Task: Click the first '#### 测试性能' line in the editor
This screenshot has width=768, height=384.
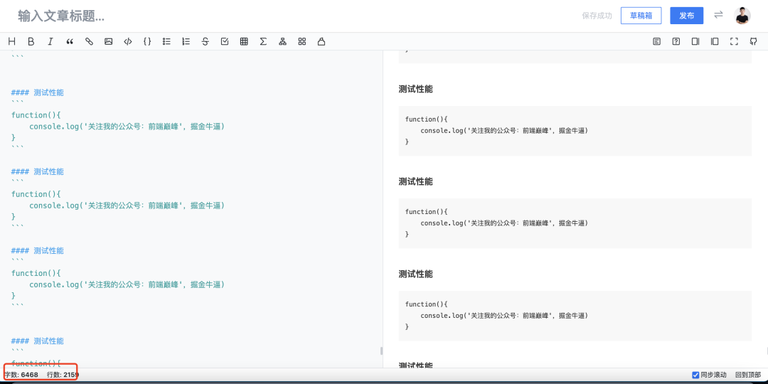Action: coord(37,92)
